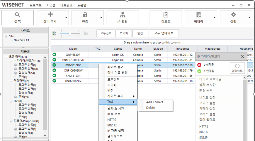Viewport: 255px width, 141px height.
Task: Click the 초기화 button above the table
Action: pyautogui.click(x=124, y=33)
